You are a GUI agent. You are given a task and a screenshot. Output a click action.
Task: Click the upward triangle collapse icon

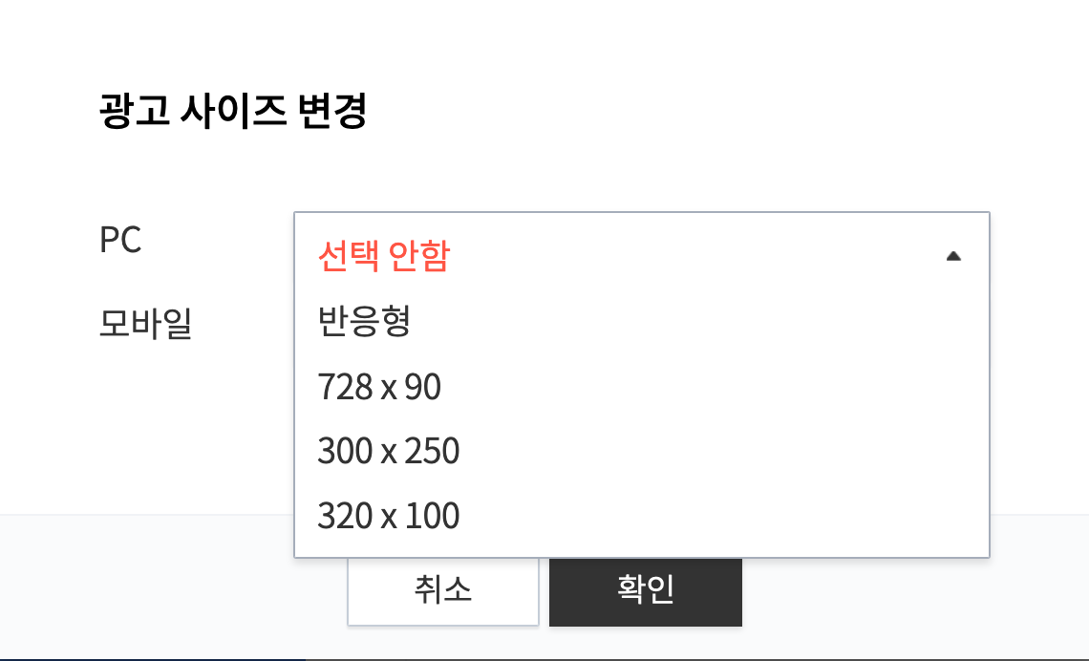(954, 254)
